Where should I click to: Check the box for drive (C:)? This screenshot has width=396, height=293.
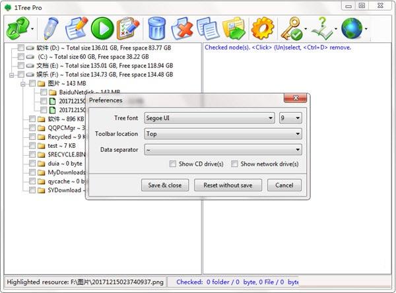[21, 57]
